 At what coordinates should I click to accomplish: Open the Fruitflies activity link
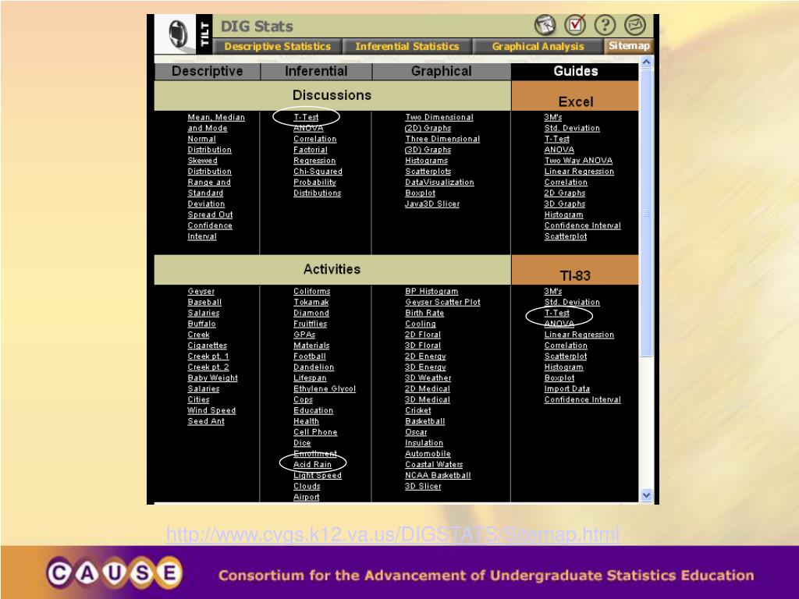[x=311, y=324]
